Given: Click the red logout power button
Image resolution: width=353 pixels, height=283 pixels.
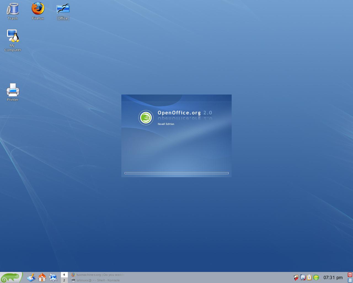Looking at the screenshot, I should tap(350, 275).
